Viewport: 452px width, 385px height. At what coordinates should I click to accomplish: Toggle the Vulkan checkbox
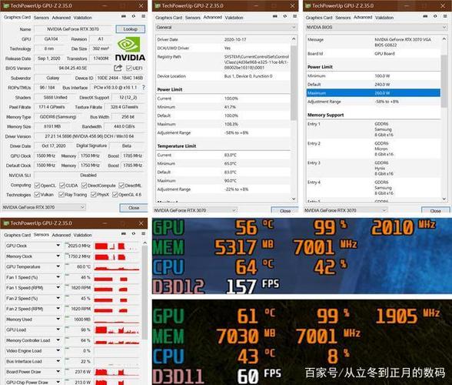37,194
